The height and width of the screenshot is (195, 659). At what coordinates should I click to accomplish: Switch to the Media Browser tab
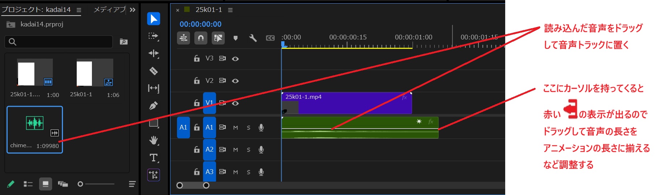[109, 10]
